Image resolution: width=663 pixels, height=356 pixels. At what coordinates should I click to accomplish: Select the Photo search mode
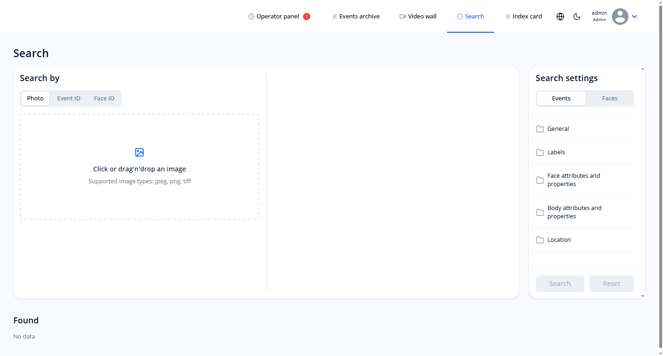pyautogui.click(x=35, y=98)
